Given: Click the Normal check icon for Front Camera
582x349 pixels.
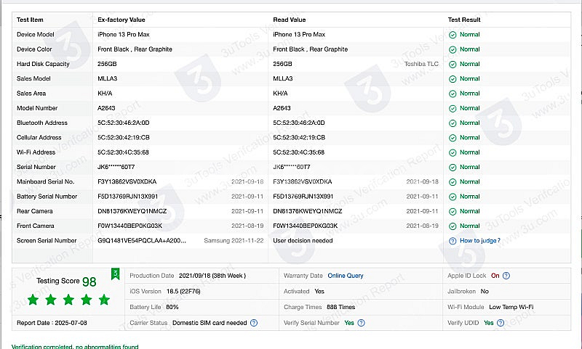Looking at the screenshot, I should 453,226.
